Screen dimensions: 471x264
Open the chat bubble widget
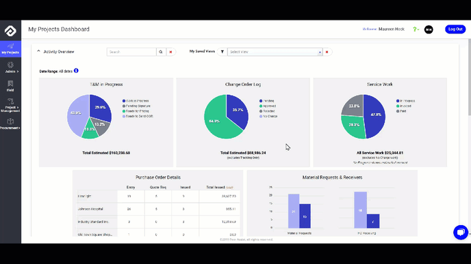(461, 232)
